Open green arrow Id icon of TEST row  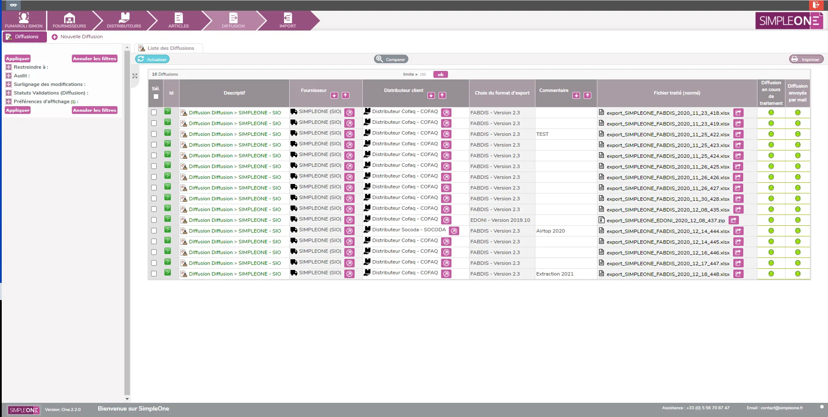point(168,133)
